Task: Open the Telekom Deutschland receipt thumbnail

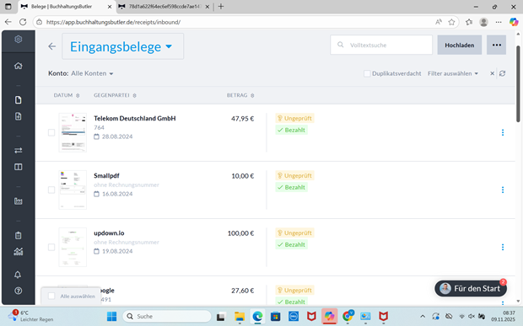Action: pos(73,132)
